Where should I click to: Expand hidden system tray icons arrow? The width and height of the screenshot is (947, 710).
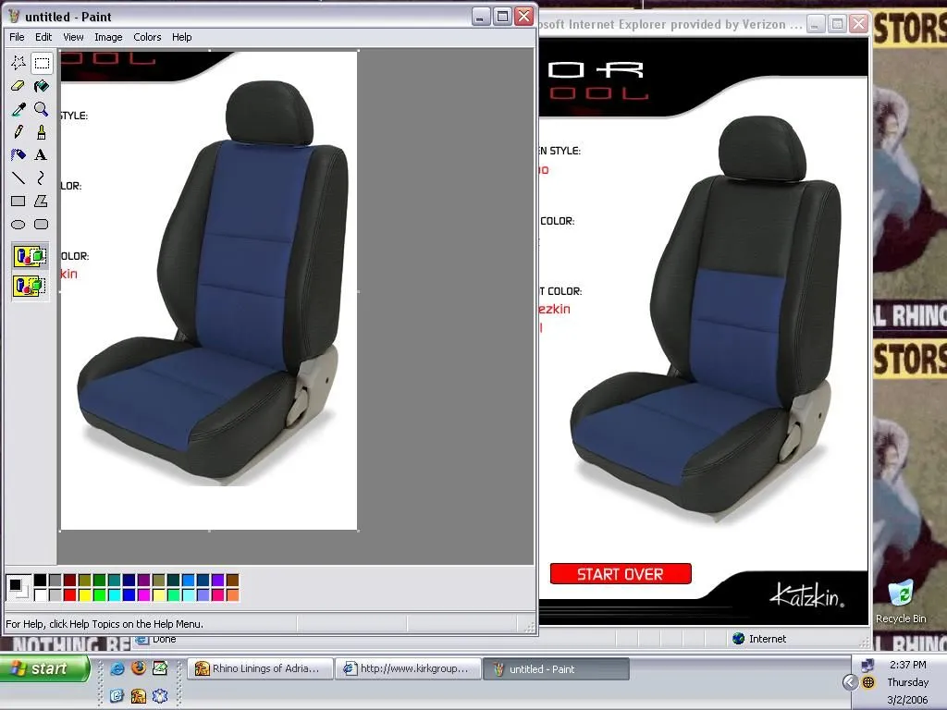(850, 682)
